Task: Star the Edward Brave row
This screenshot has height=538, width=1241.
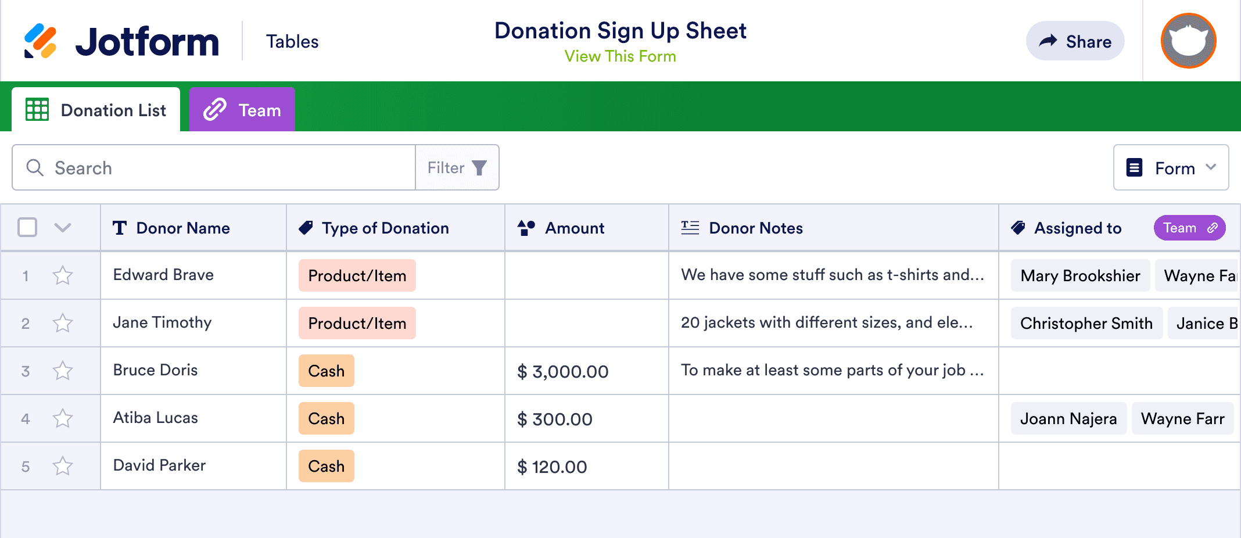Action: pyautogui.click(x=63, y=275)
